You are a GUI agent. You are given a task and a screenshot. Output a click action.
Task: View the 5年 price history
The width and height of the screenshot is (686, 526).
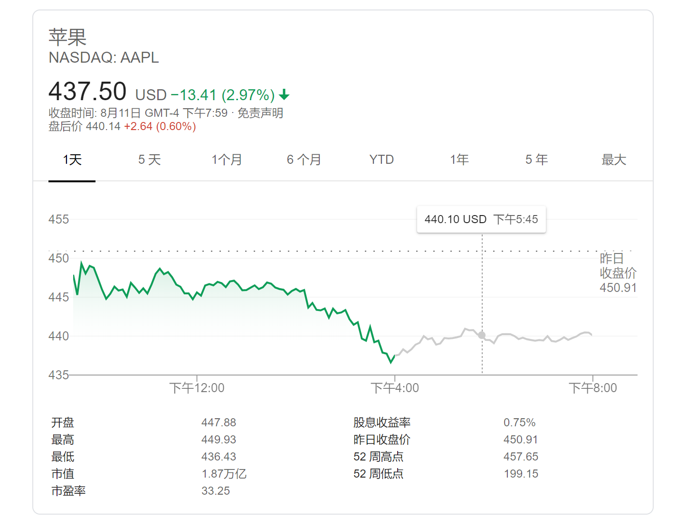click(537, 160)
